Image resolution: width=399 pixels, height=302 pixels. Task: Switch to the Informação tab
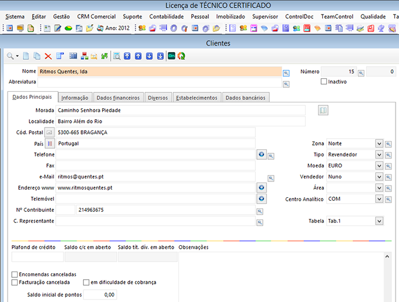pos(75,98)
